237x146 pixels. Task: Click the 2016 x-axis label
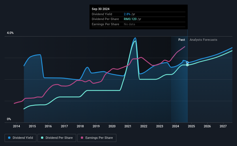point(48,126)
